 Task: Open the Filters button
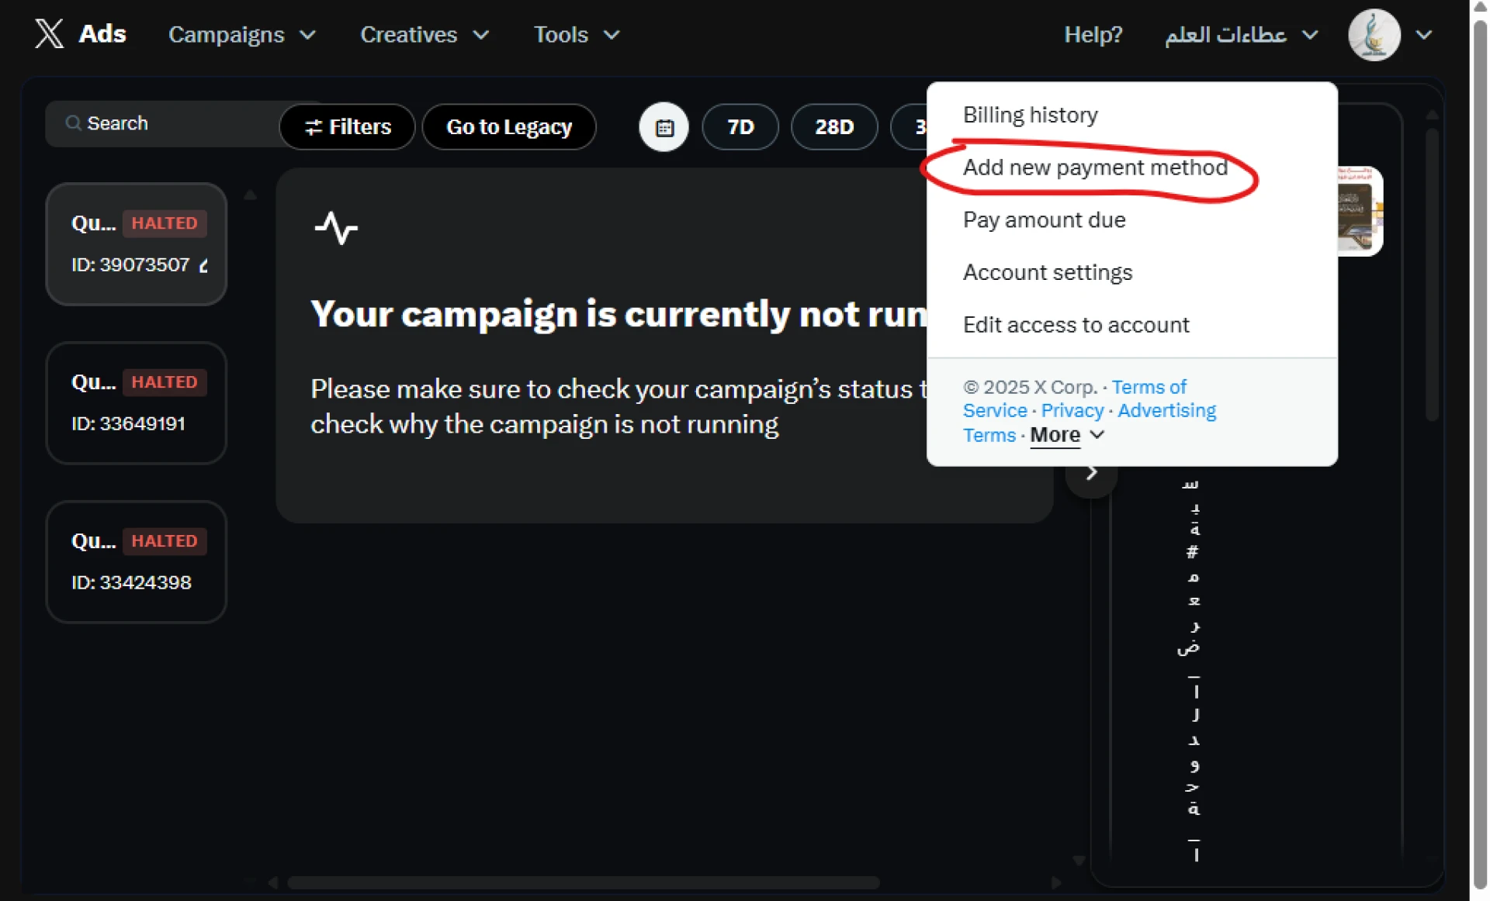tap(347, 127)
